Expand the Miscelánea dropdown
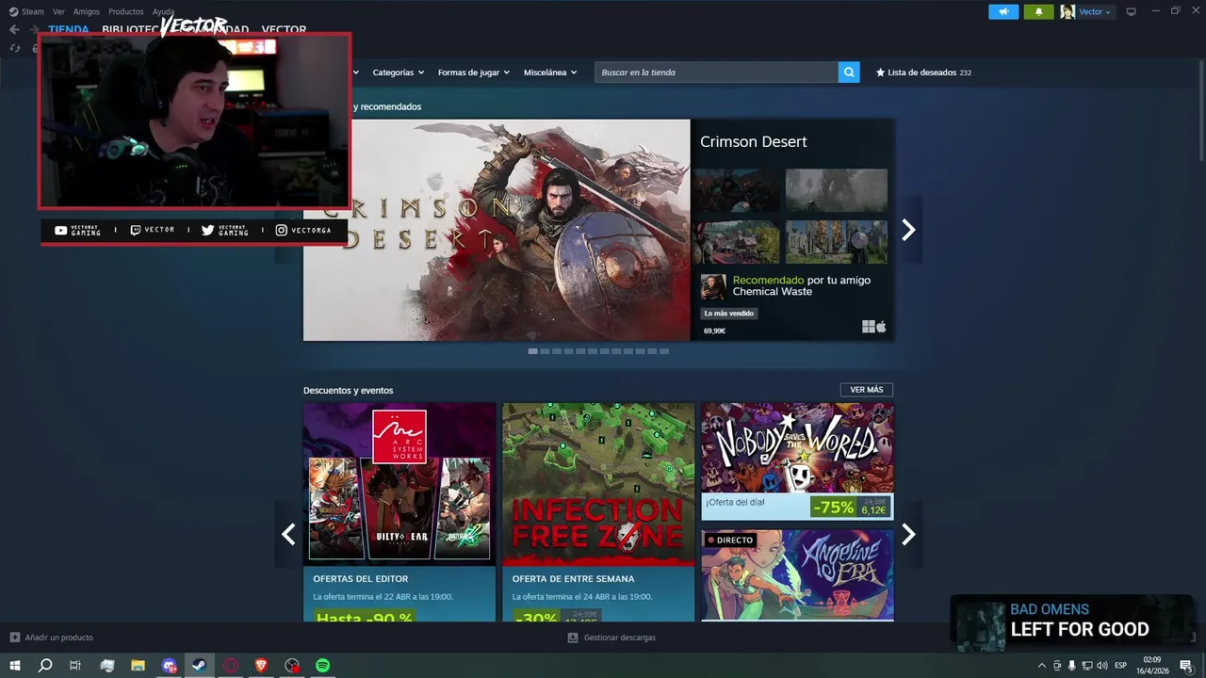The height and width of the screenshot is (678, 1206). [550, 73]
